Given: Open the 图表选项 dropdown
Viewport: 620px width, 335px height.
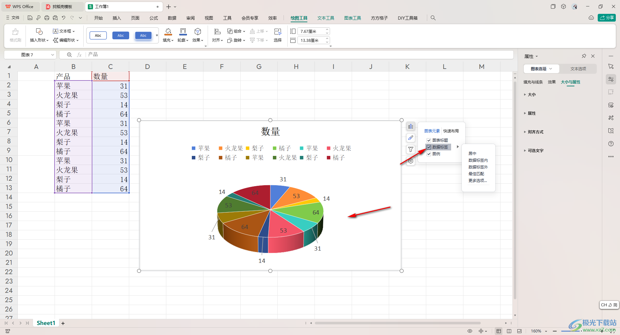Looking at the screenshot, I should (x=542, y=69).
